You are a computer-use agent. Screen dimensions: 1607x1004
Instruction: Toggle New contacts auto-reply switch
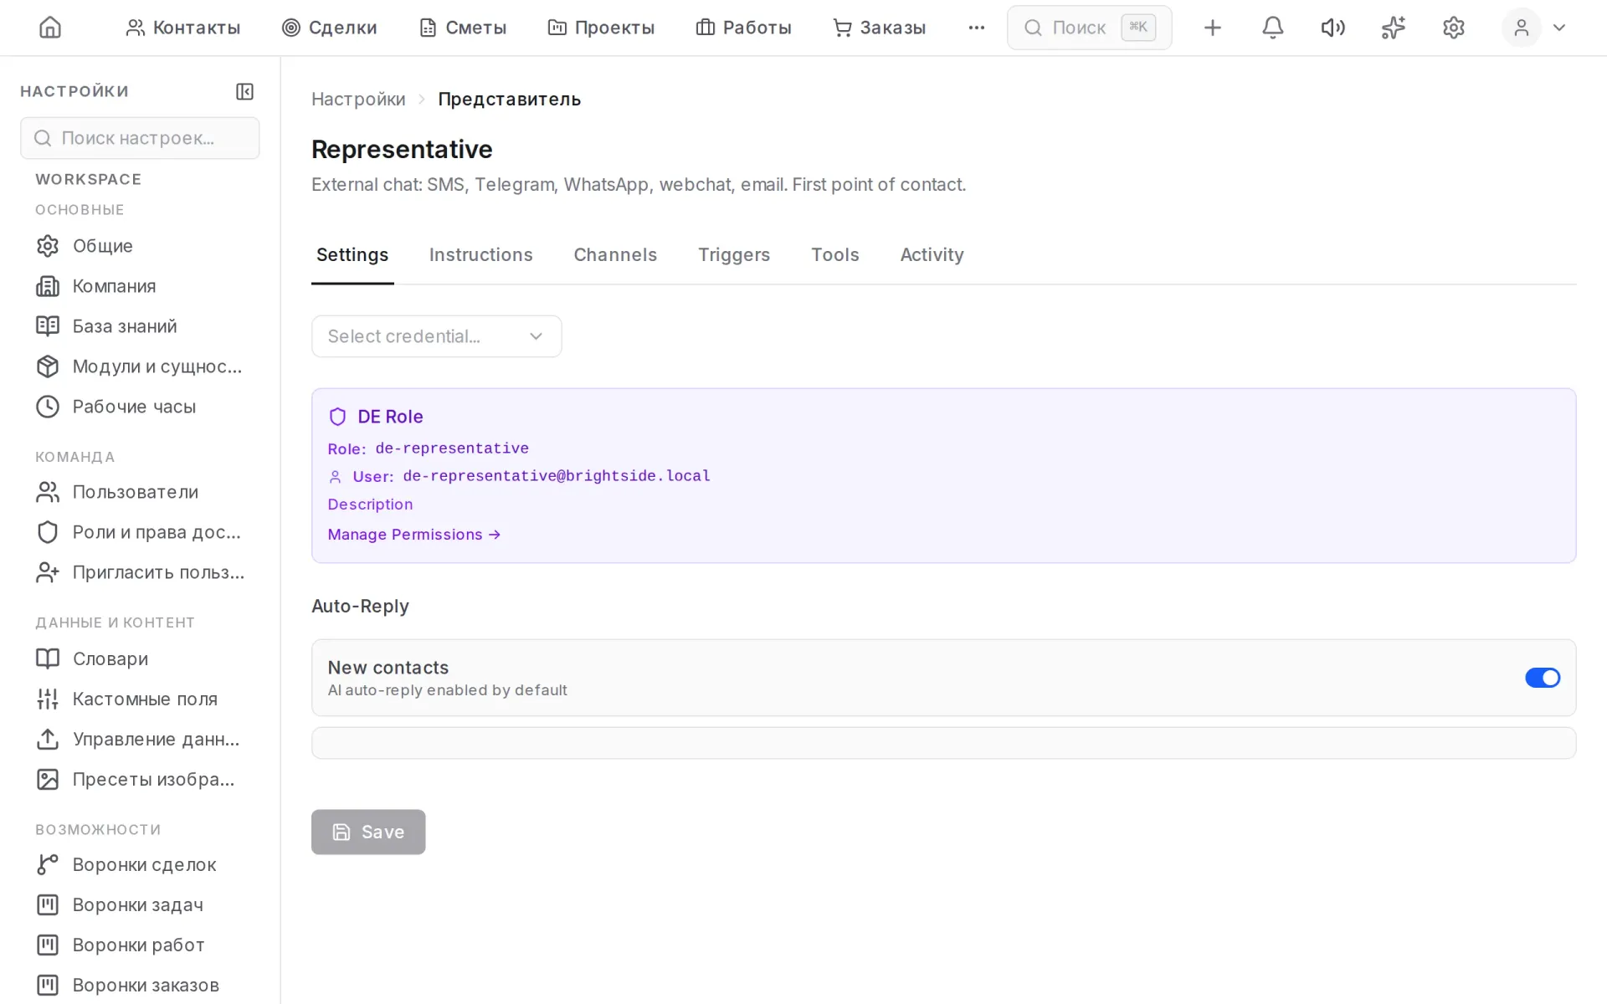[x=1542, y=678]
